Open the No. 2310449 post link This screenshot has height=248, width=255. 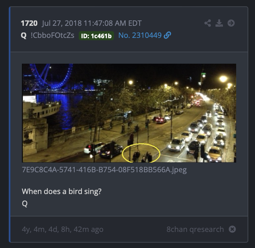tap(140, 35)
